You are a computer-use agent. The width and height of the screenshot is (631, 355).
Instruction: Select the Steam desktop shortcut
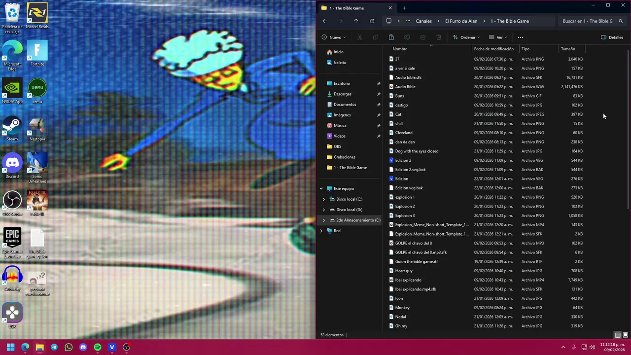click(12, 129)
